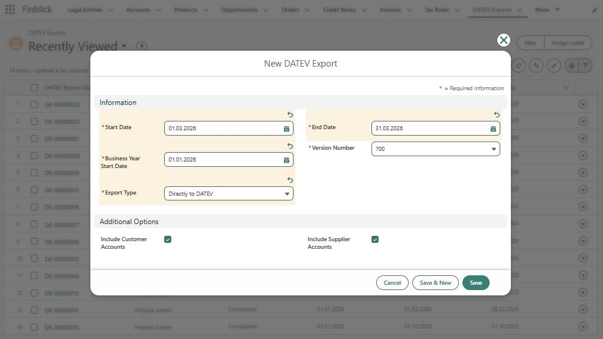Go to the Legal Entities tab
The width and height of the screenshot is (603, 339).
(85, 10)
